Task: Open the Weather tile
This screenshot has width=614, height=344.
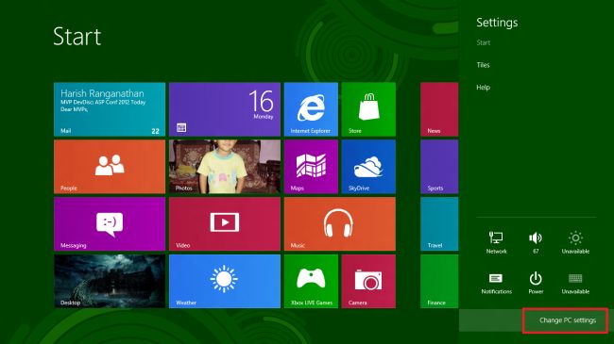Action: pos(225,281)
